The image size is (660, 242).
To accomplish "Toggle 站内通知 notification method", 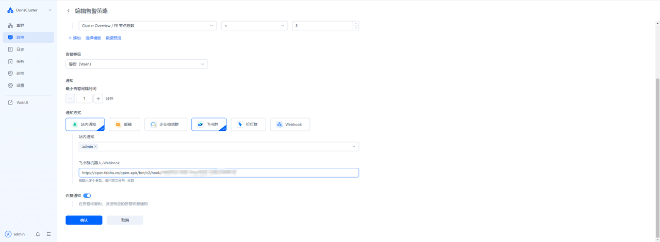I will point(85,125).
